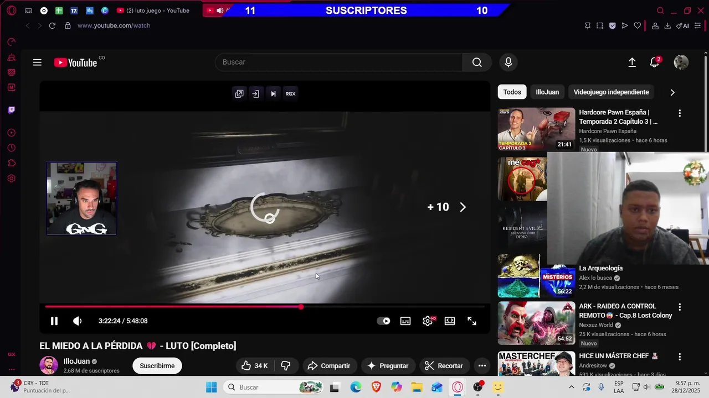Toggle subtitles/captions button
Image resolution: width=709 pixels, height=398 pixels.
tap(405, 321)
